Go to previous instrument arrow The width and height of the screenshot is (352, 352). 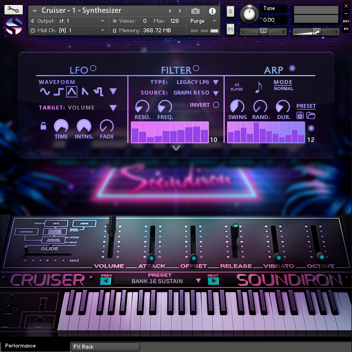tap(170, 11)
